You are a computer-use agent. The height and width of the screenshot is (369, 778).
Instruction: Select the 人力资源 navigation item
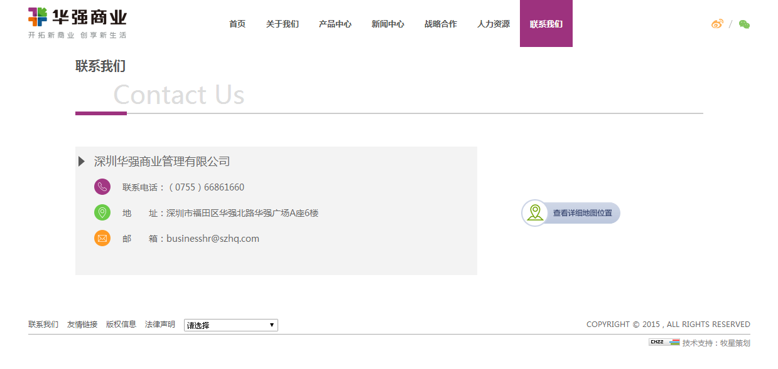click(x=493, y=23)
